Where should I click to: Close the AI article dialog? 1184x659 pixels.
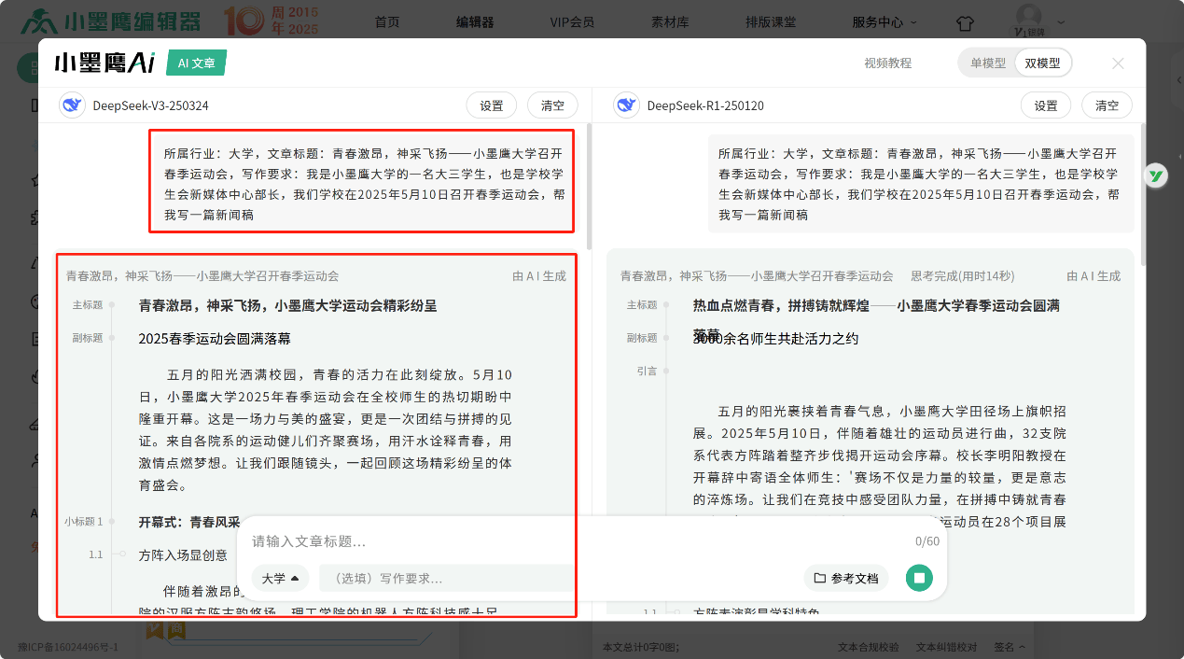(1118, 63)
